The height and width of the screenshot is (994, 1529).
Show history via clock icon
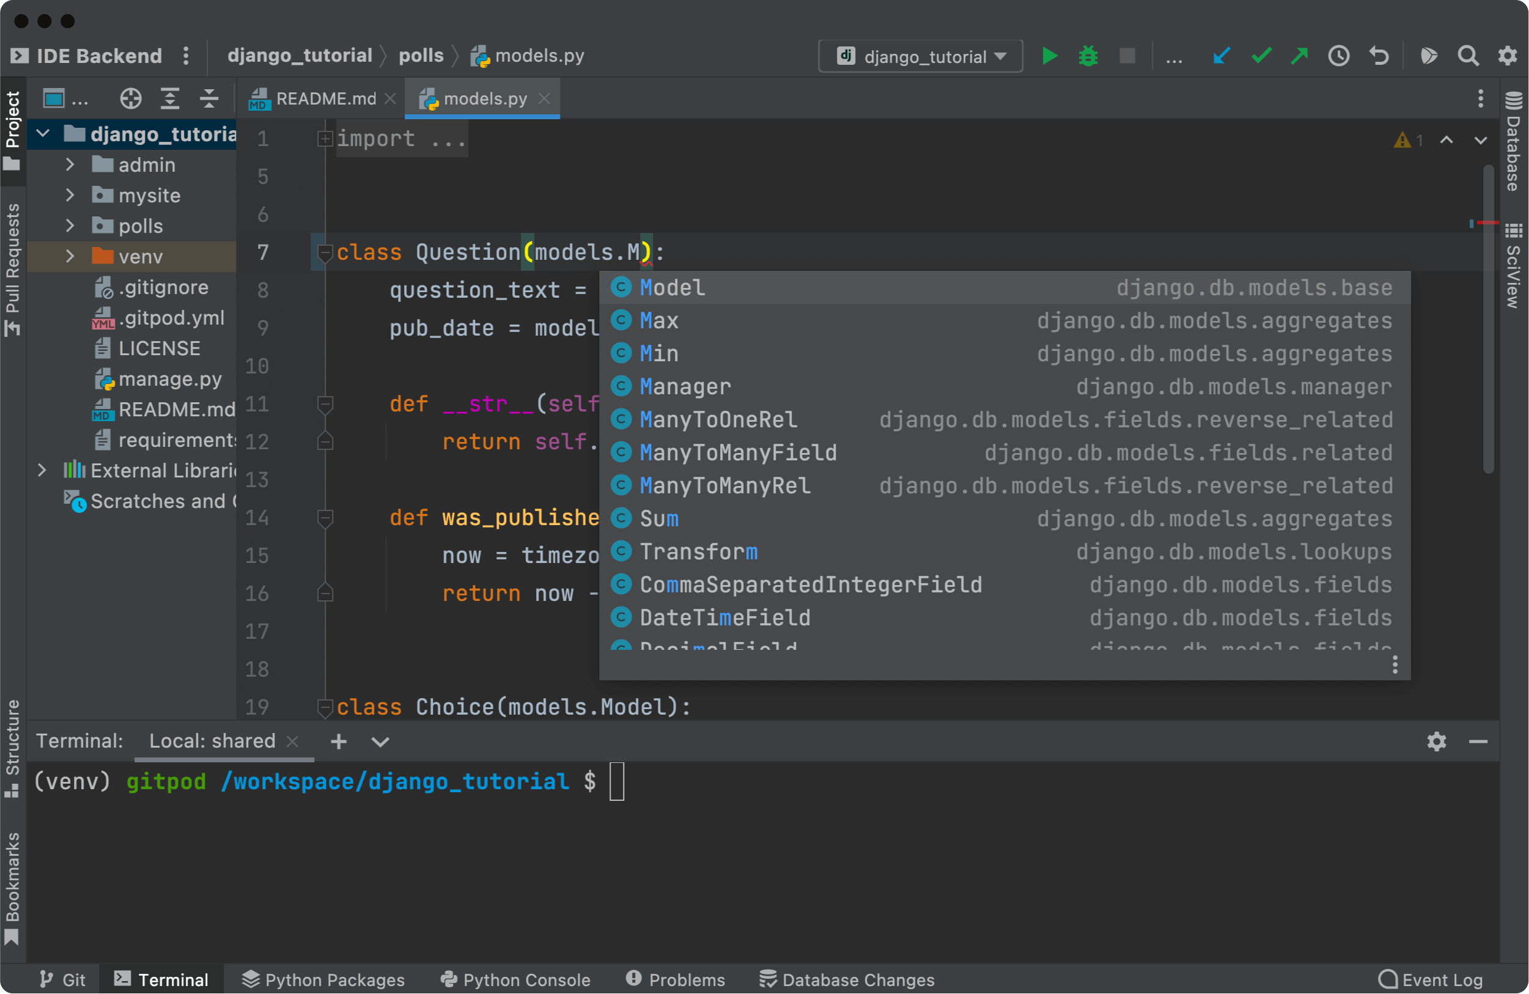pos(1339,56)
